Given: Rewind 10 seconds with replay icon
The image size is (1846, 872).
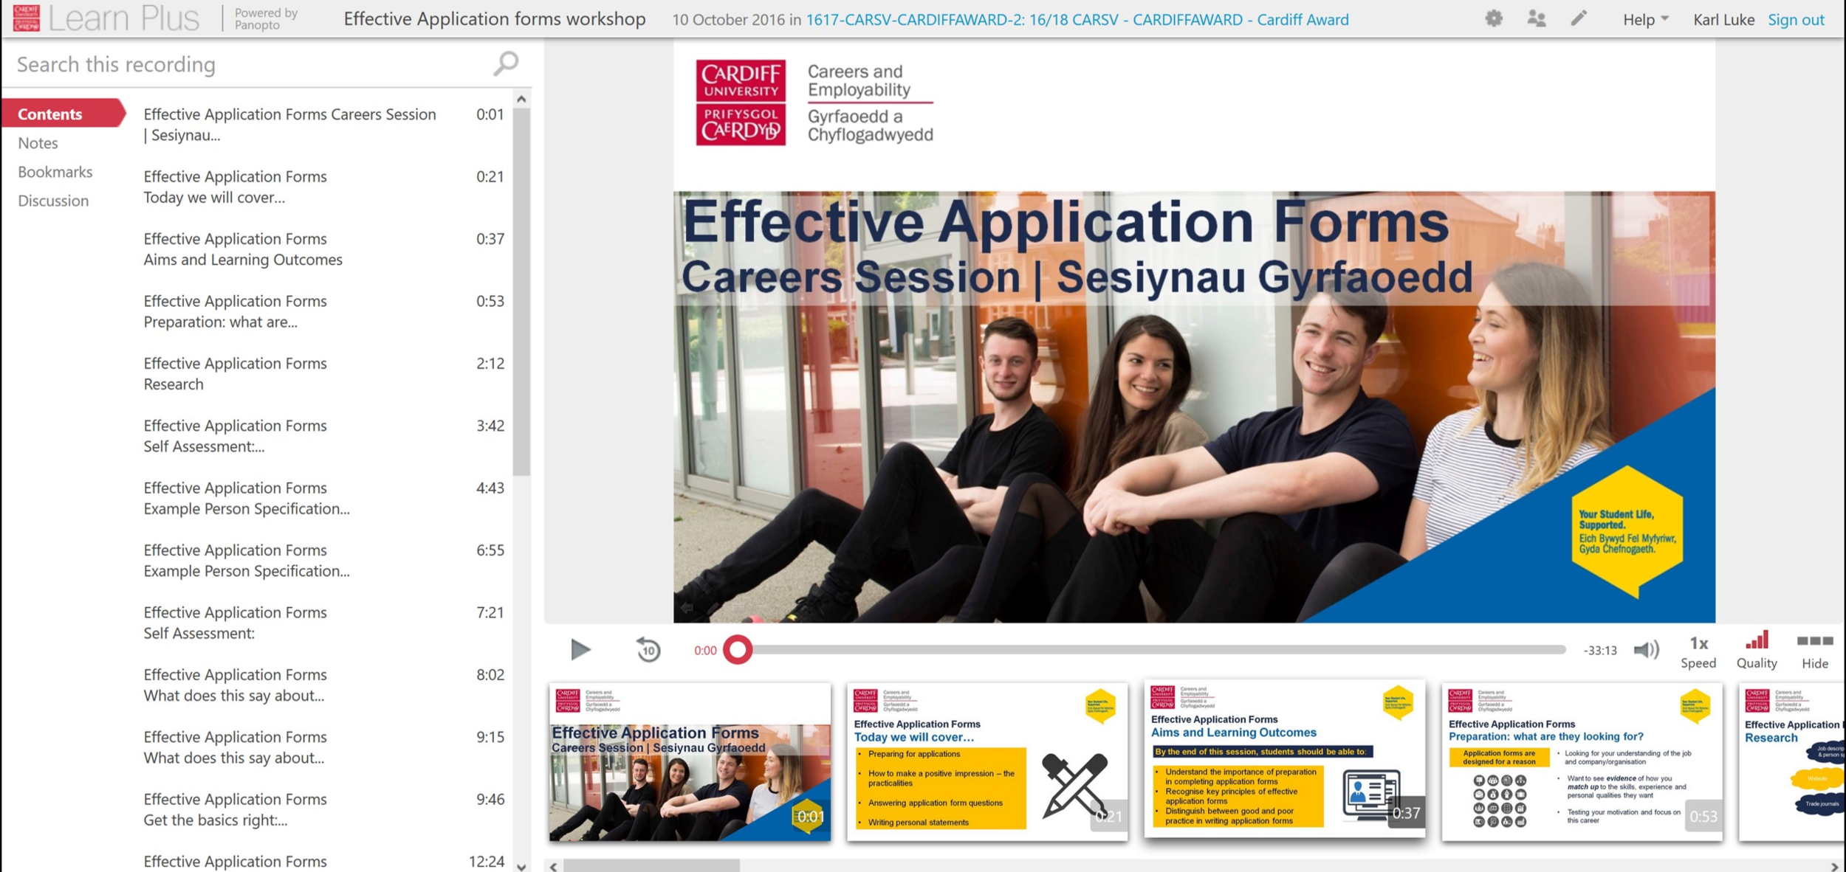Looking at the screenshot, I should coord(648,650).
